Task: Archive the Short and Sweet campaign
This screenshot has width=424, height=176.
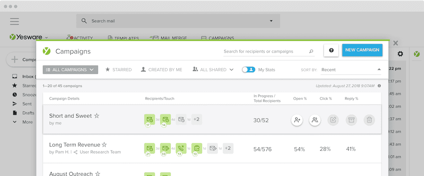Action: tap(351, 120)
